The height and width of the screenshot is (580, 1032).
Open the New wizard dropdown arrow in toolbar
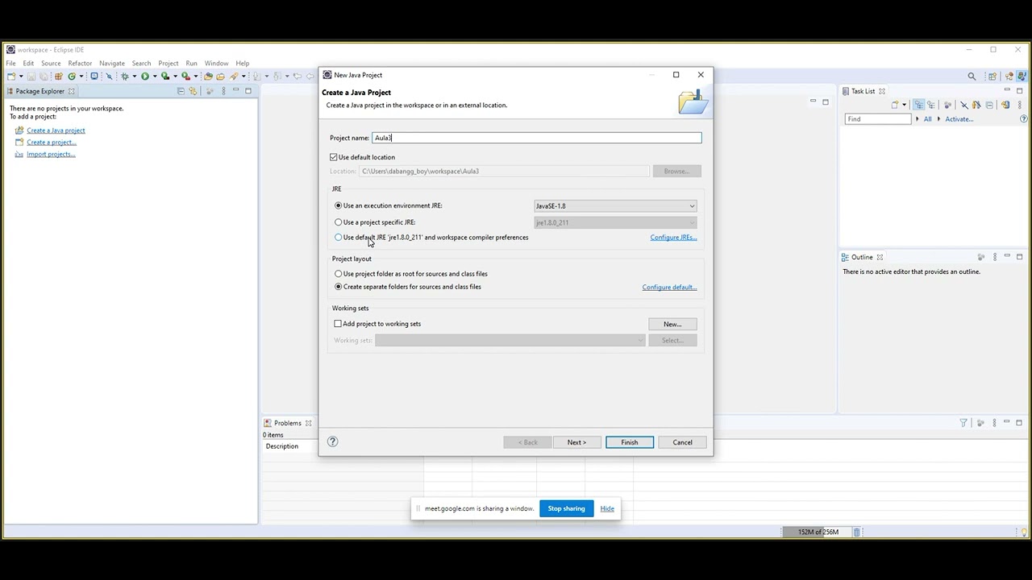tap(21, 77)
